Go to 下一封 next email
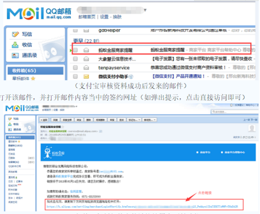 click(x=254, y=120)
